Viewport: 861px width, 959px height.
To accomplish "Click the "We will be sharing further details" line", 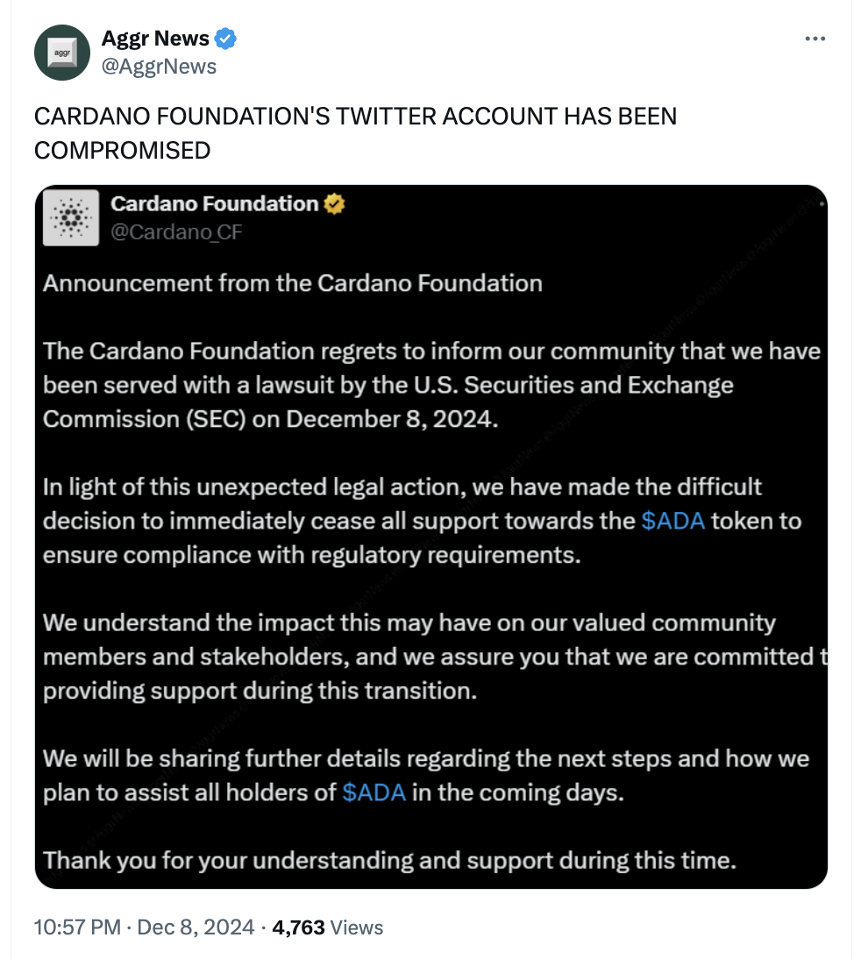I will click(x=425, y=758).
